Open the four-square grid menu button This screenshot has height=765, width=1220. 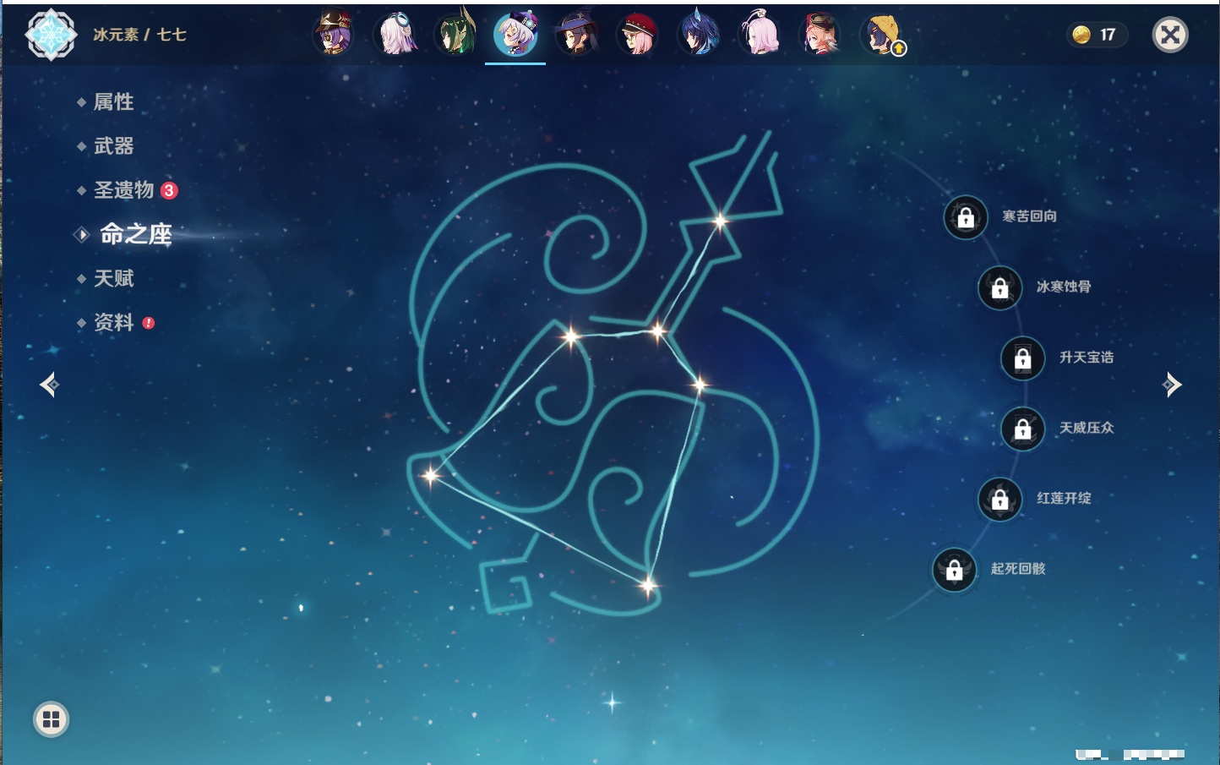pos(51,719)
